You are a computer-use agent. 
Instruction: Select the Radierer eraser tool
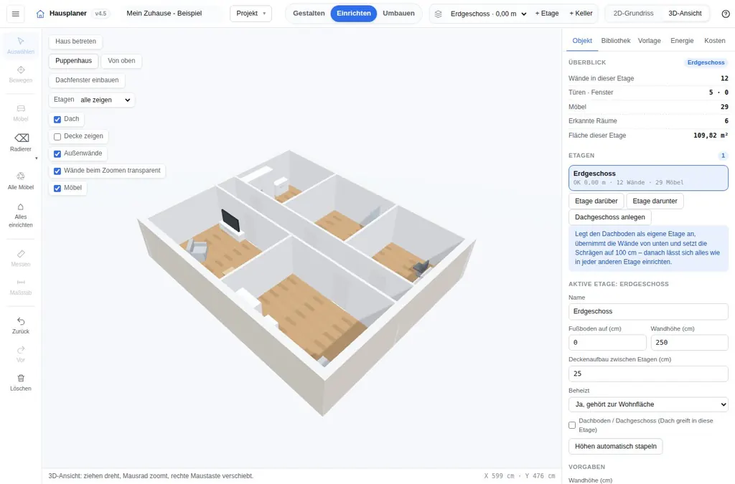point(21,142)
